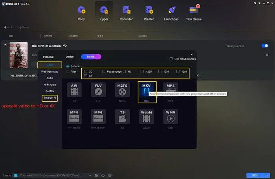Click the Blu-ray source icon beside the title
Image resolution: width=275 pixels, height=179 pixels.
coord(65,46)
